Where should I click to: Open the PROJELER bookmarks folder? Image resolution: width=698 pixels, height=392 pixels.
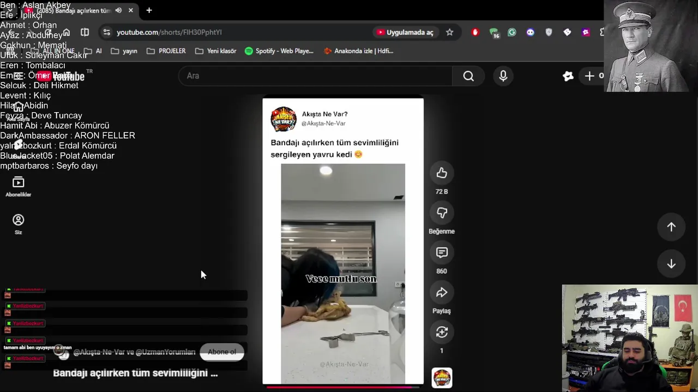[166, 51]
